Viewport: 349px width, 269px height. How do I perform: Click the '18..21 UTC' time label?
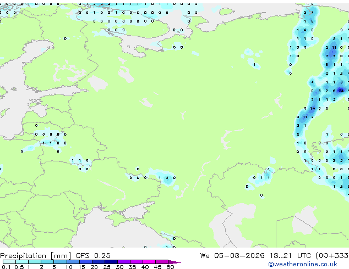290,256
